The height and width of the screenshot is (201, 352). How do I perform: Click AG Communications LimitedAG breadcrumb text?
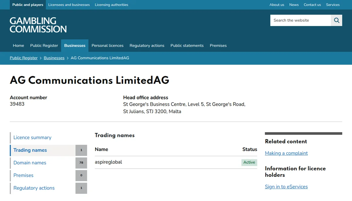[x=100, y=58]
